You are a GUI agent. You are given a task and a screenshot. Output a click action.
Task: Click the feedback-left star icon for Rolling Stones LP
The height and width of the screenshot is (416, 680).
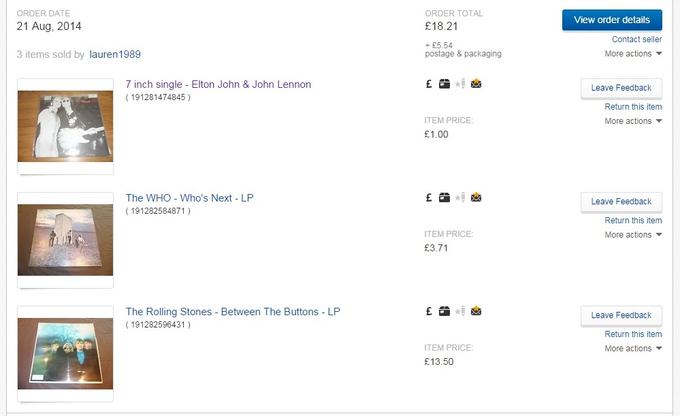click(x=459, y=312)
